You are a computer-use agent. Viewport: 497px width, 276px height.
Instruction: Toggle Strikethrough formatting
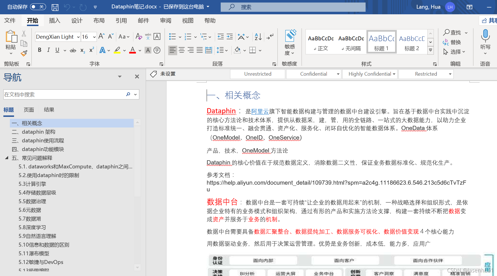coord(73,50)
